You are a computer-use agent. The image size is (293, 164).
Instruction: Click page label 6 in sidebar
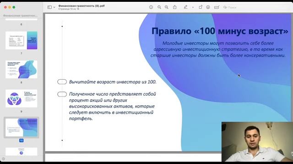[x=22, y=24]
